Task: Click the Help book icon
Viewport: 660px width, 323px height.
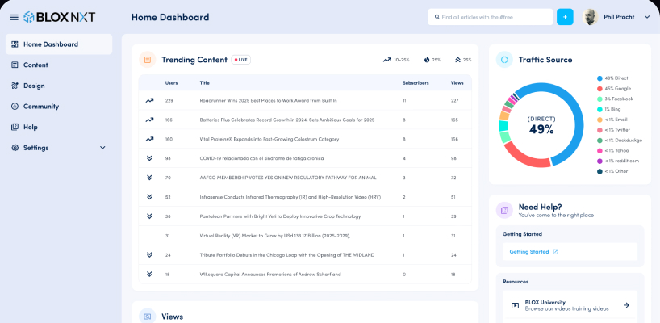Action: pos(15,127)
